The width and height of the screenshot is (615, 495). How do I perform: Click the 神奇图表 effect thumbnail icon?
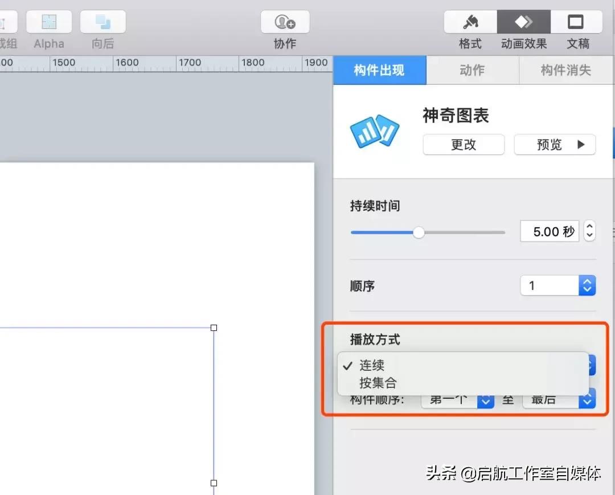pyautogui.click(x=375, y=130)
